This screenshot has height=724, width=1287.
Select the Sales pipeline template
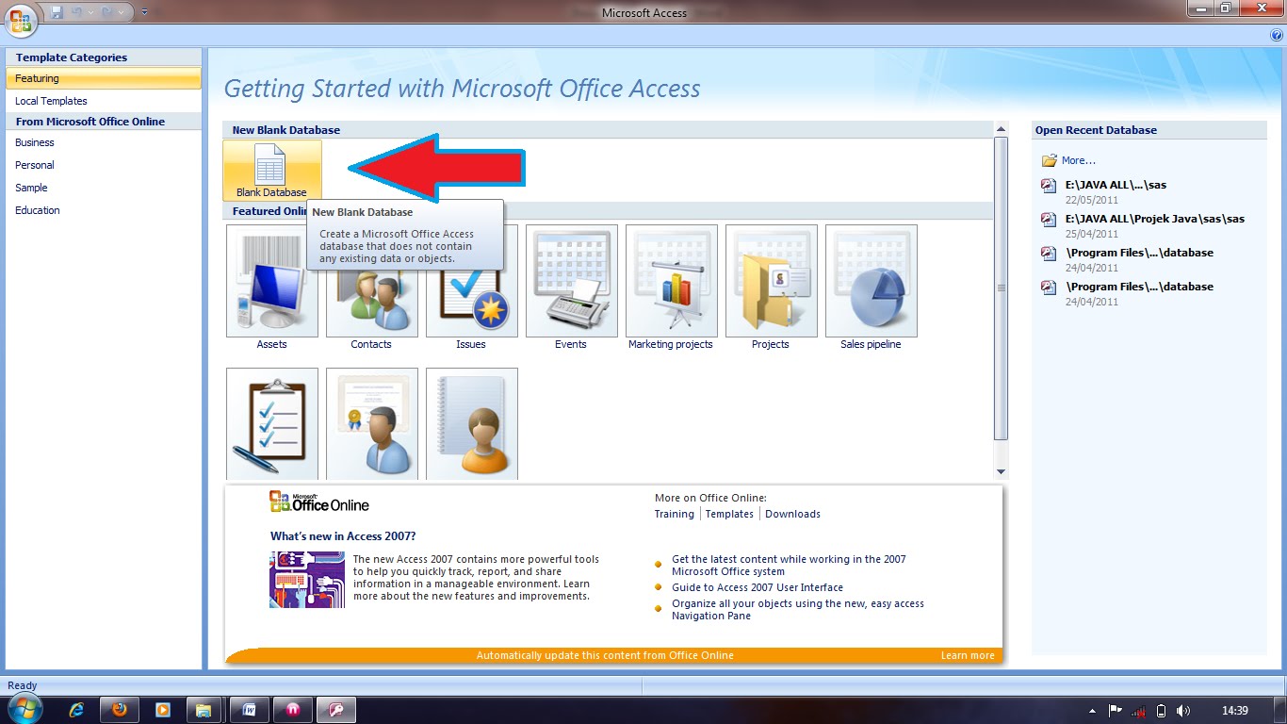(872, 288)
